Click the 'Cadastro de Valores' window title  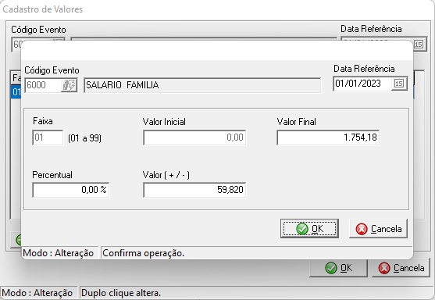(43, 9)
